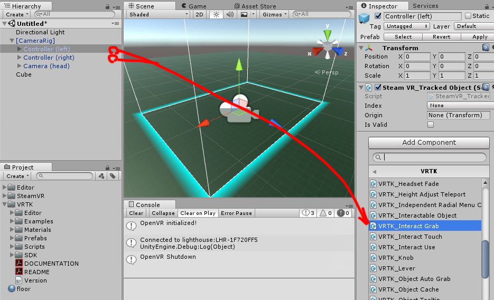Toggle the Static checkbox
This screenshot has height=300, width=494.
[x=468, y=16]
